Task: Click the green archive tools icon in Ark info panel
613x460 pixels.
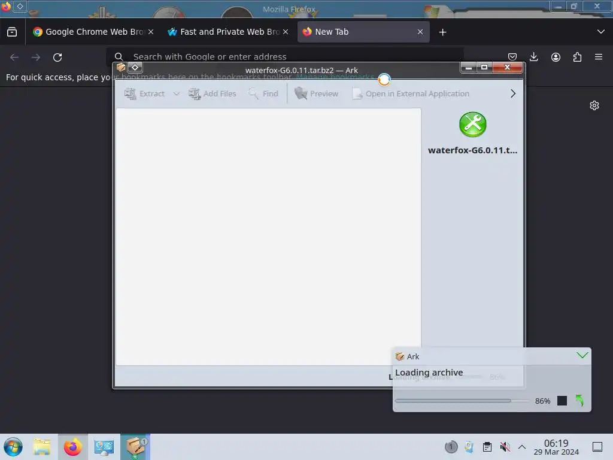Action: [x=473, y=125]
